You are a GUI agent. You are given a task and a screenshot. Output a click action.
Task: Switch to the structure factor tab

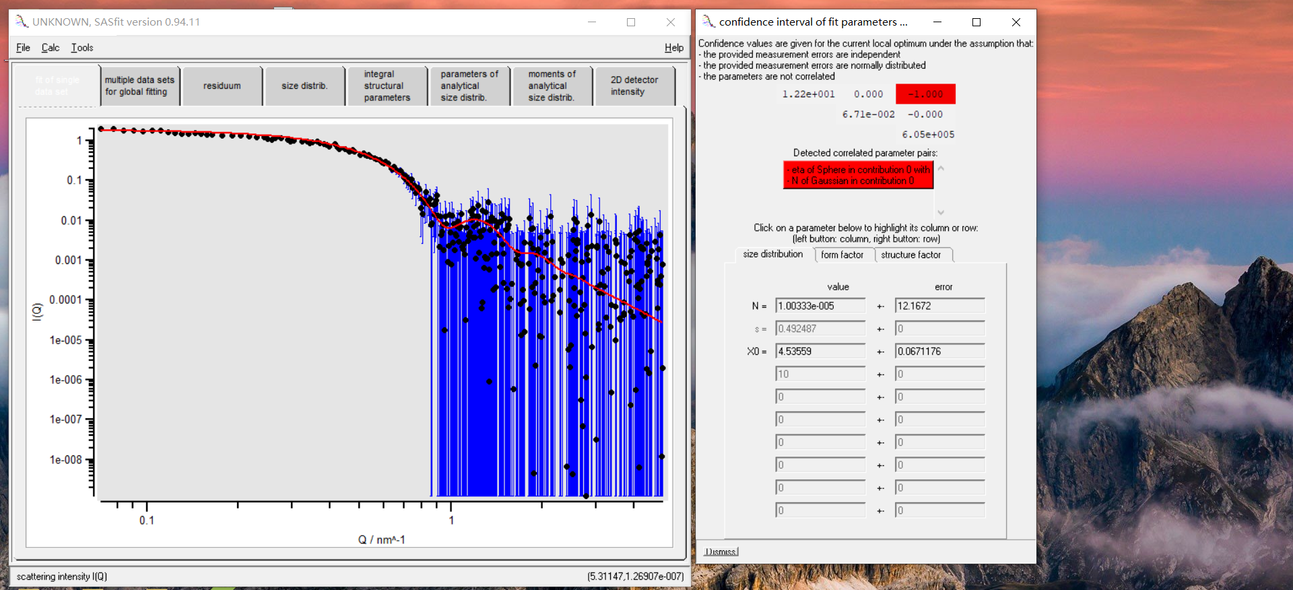tap(910, 255)
